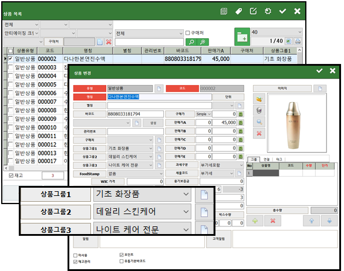Click the document icon in enlarged 상품그룹1 row

point(204,195)
